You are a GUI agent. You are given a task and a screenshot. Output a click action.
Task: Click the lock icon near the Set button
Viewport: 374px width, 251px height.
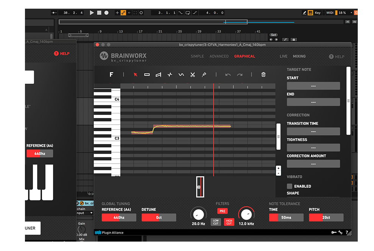pos(294,40)
